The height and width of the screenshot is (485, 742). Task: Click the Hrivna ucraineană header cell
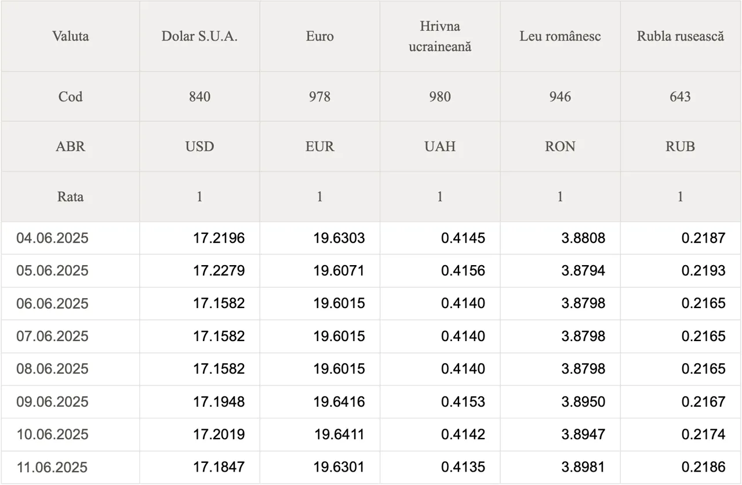point(440,36)
